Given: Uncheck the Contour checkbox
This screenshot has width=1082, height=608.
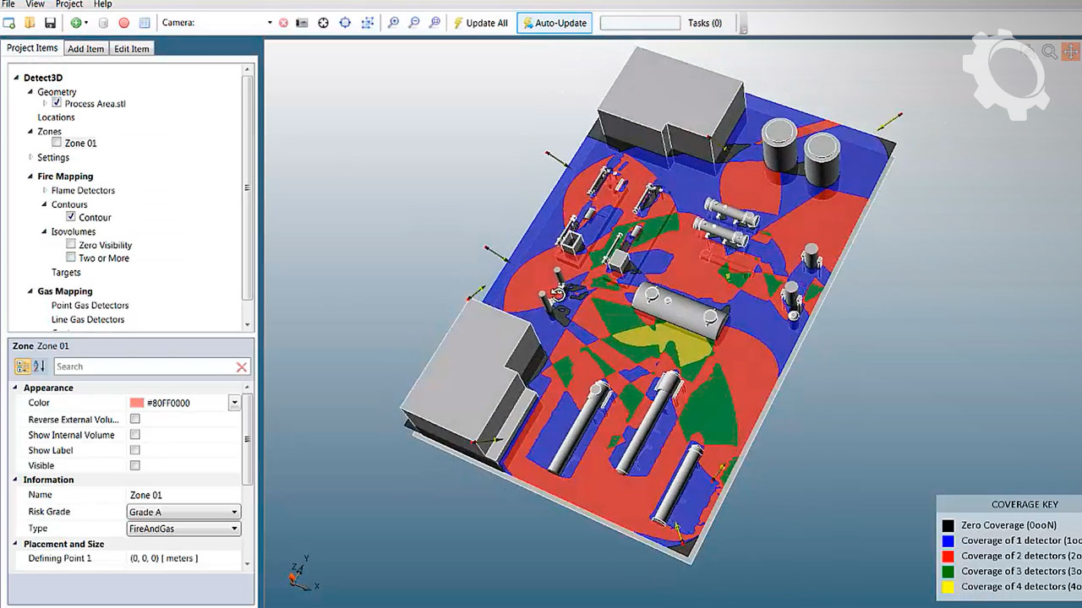Looking at the screenshot, I should tap(71, 217).
